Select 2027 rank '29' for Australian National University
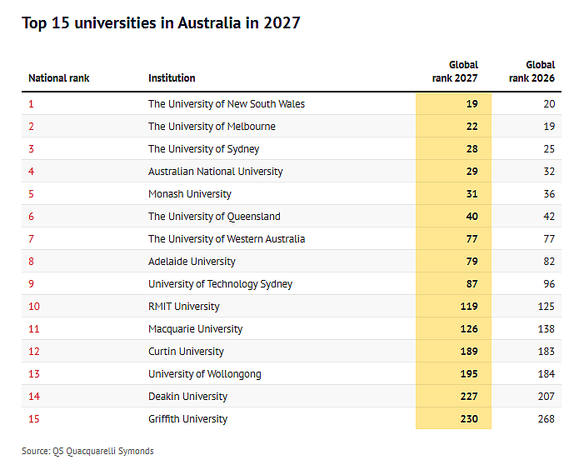 [x=472, y=172]
